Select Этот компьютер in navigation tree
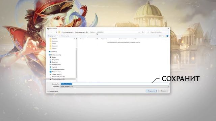216x121 pixels. 56,55
